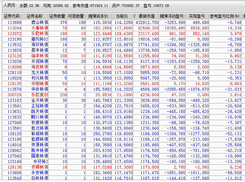Click the 晨丰转债 row name
This screenshot has width=245, height=182.
pyautogui.click(x=40, y=50)
